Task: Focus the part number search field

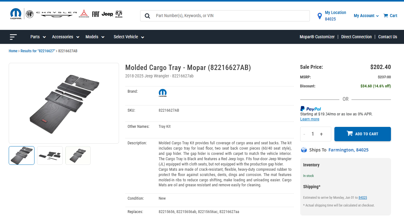Action: (x=232, y=16)
